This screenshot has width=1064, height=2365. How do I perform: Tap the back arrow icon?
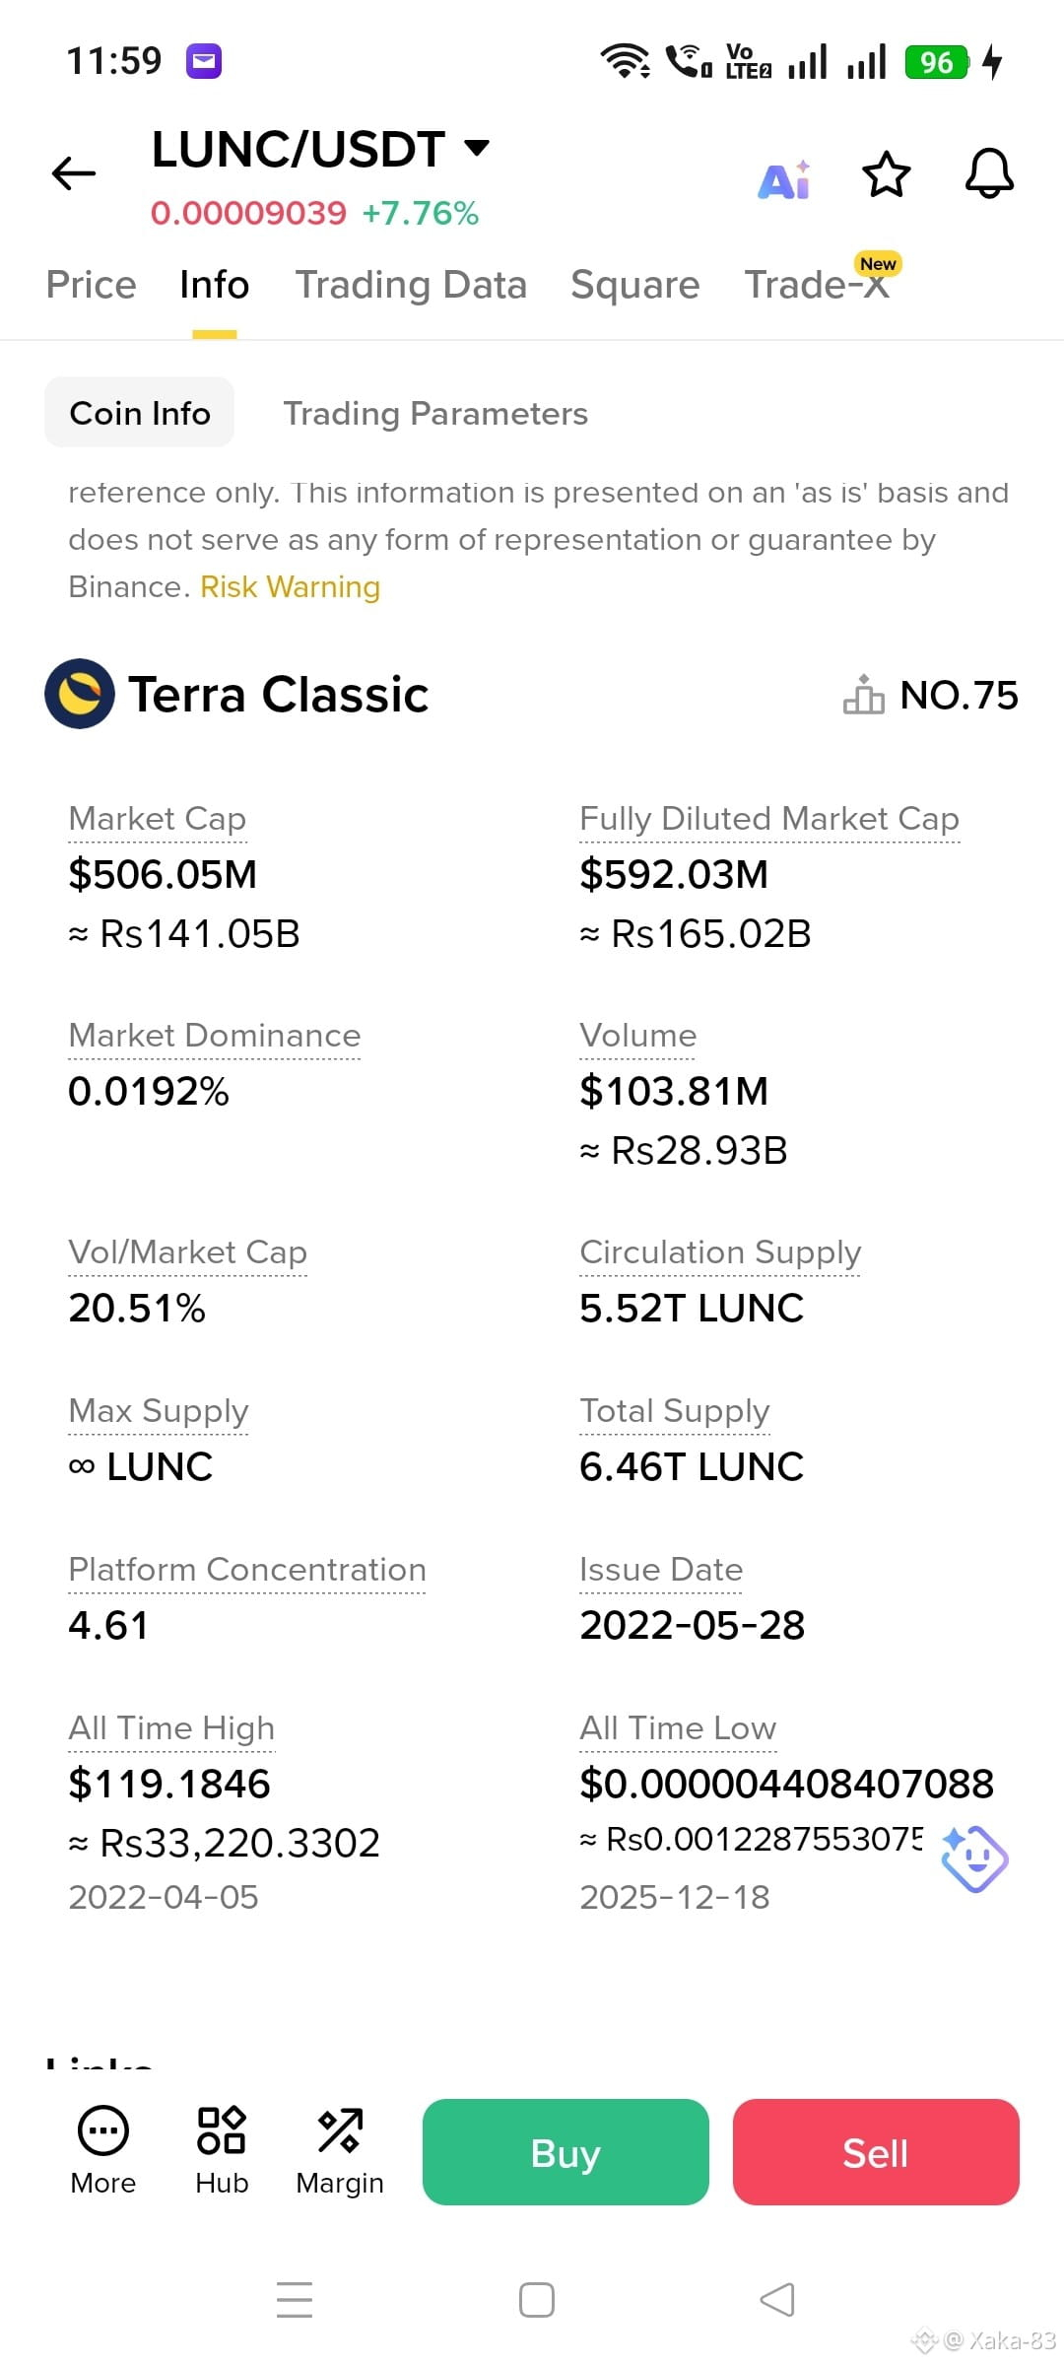pos(74,173)
